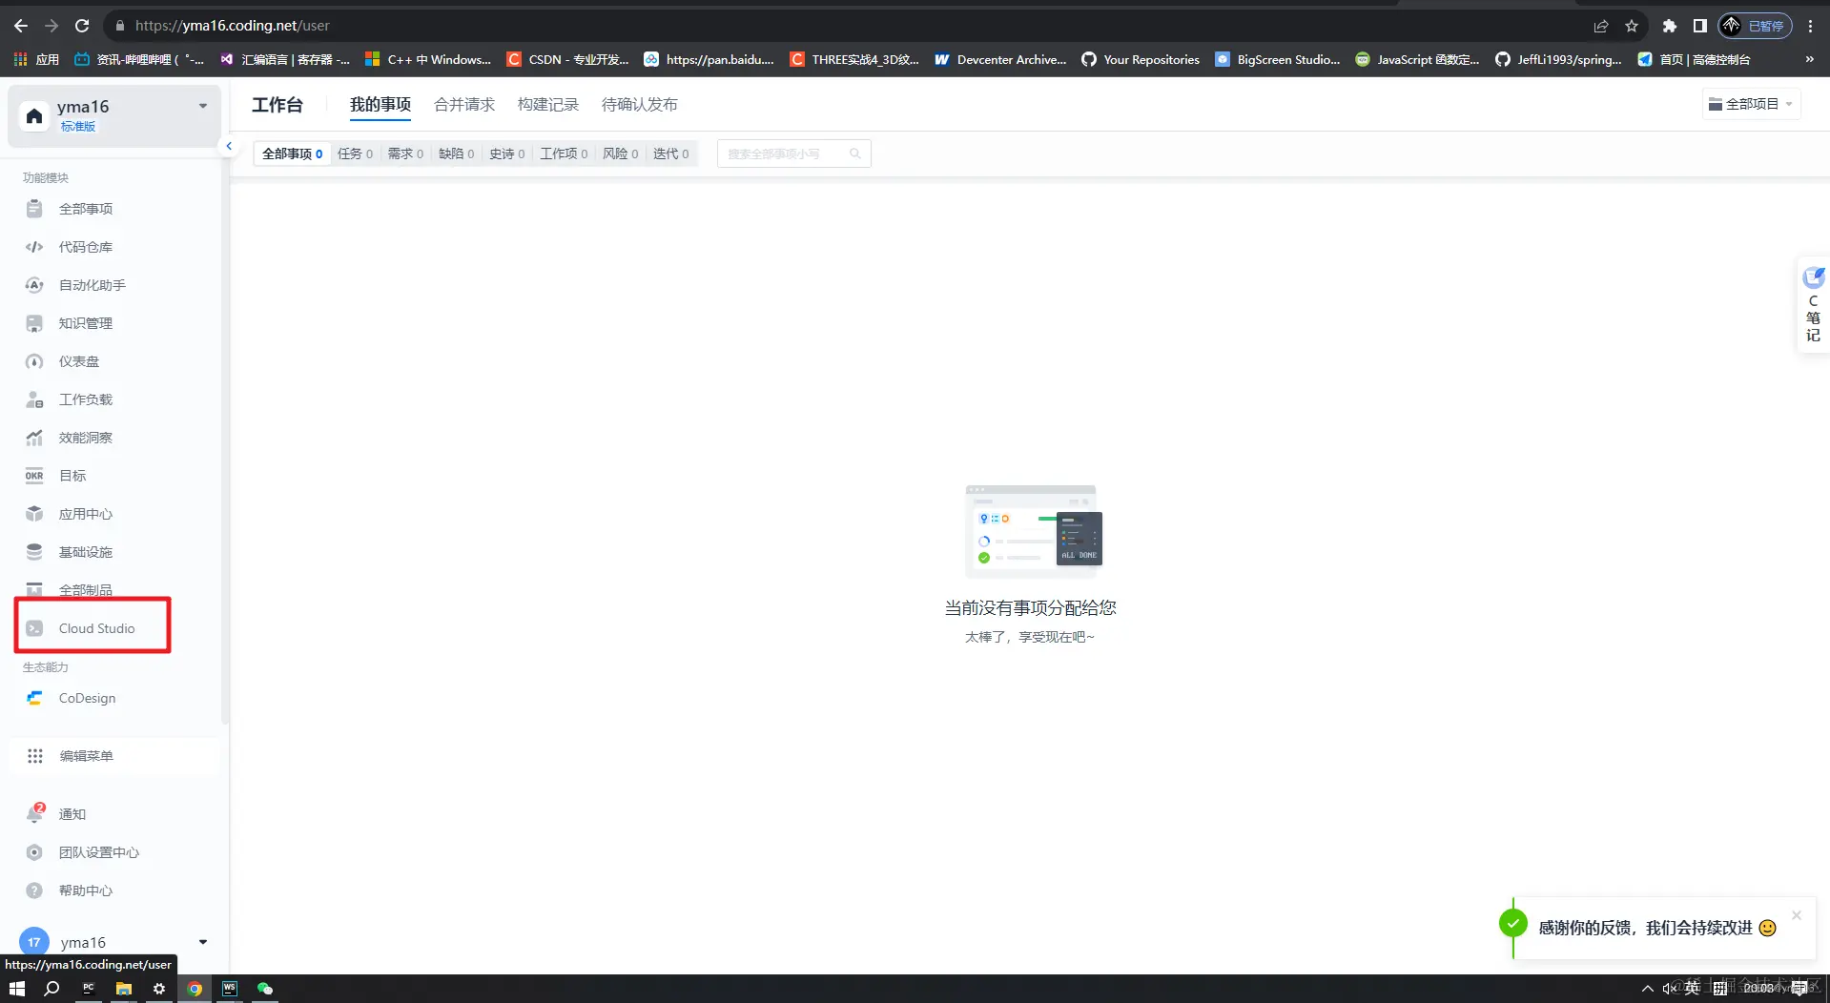
Task: Open the OKR 目标 panel
Action: pos(72,476)
